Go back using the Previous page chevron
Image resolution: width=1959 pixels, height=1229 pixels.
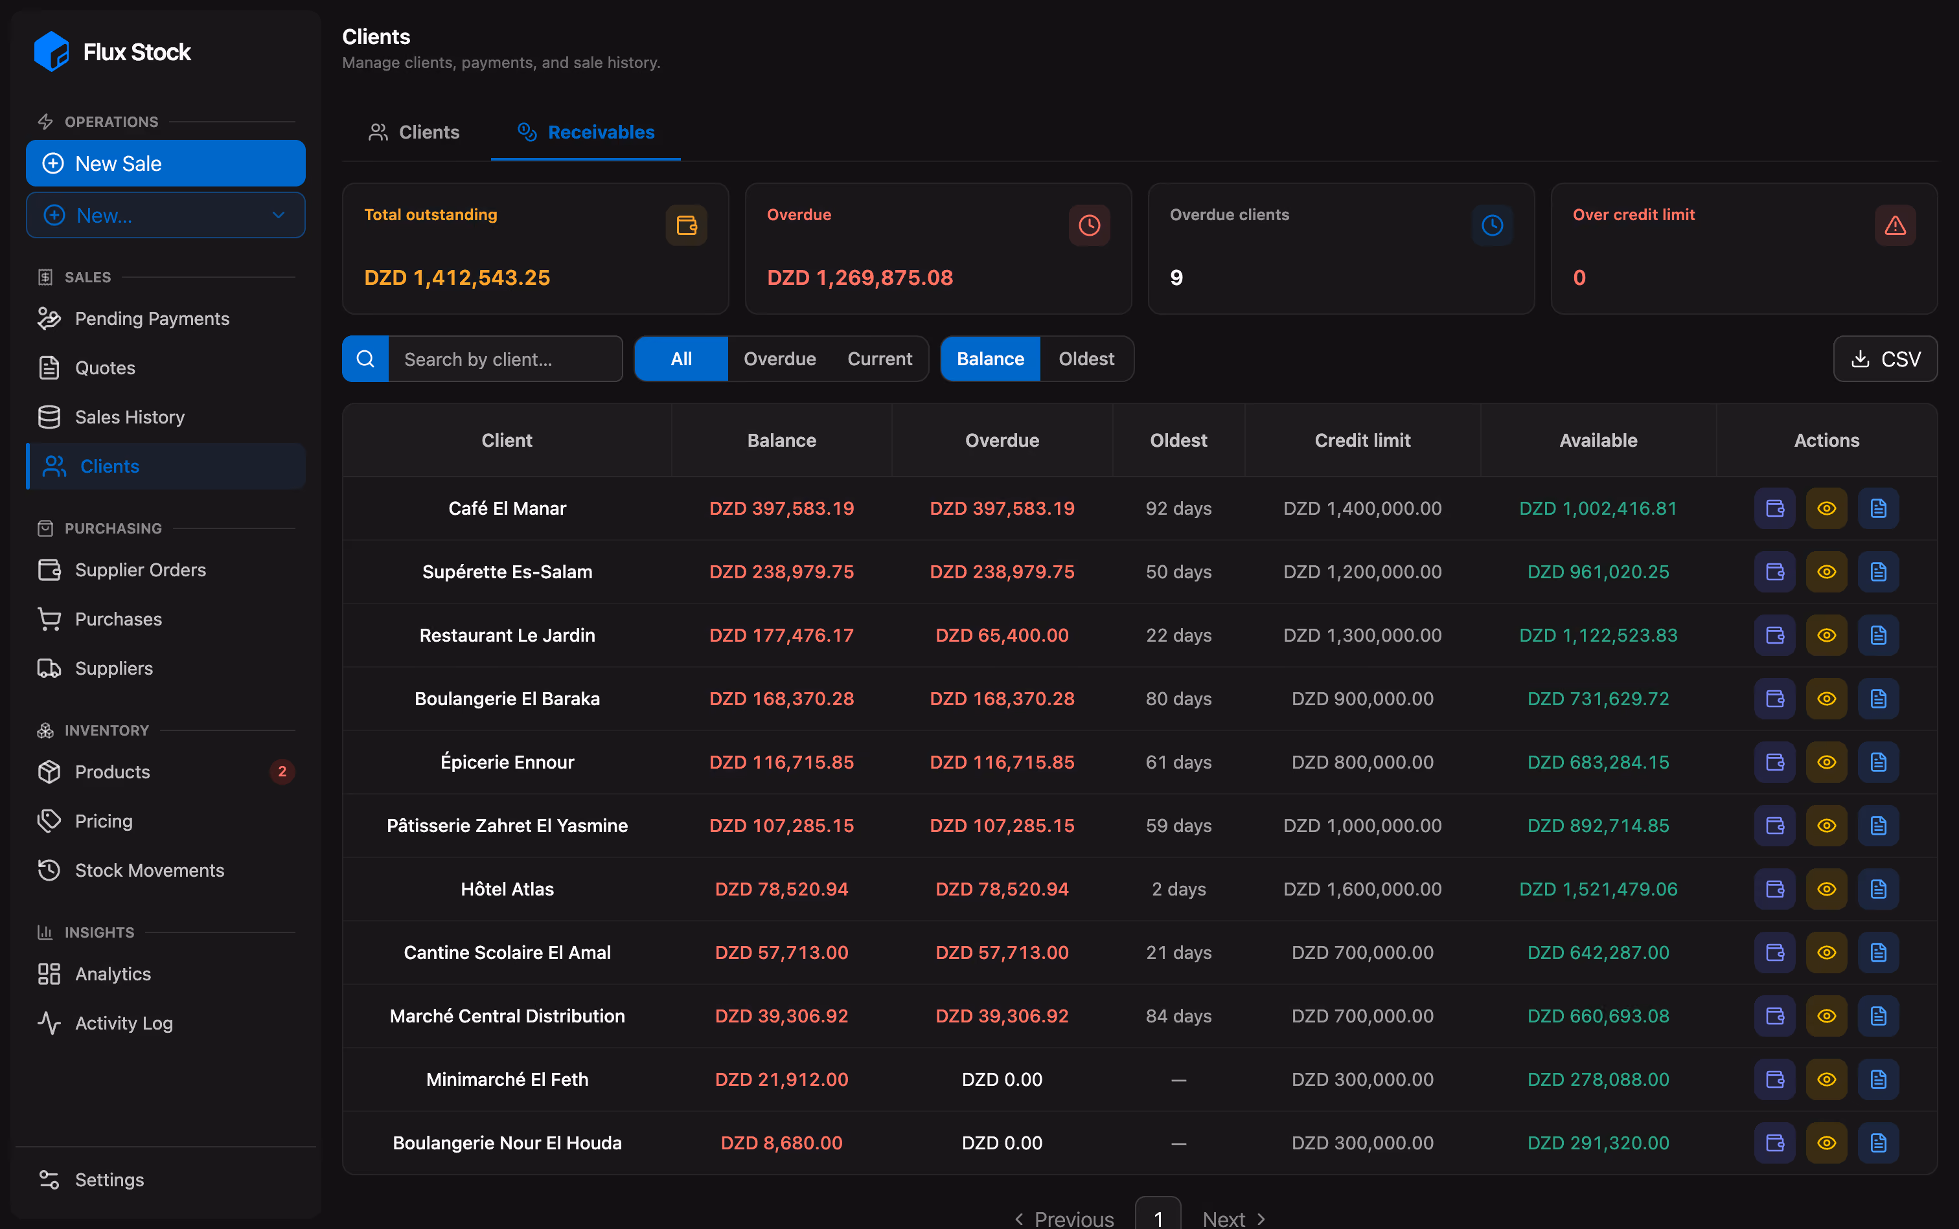pos(1019,1219)
